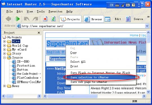Click Project panel scroll right arrow

[x=39, y=96]
